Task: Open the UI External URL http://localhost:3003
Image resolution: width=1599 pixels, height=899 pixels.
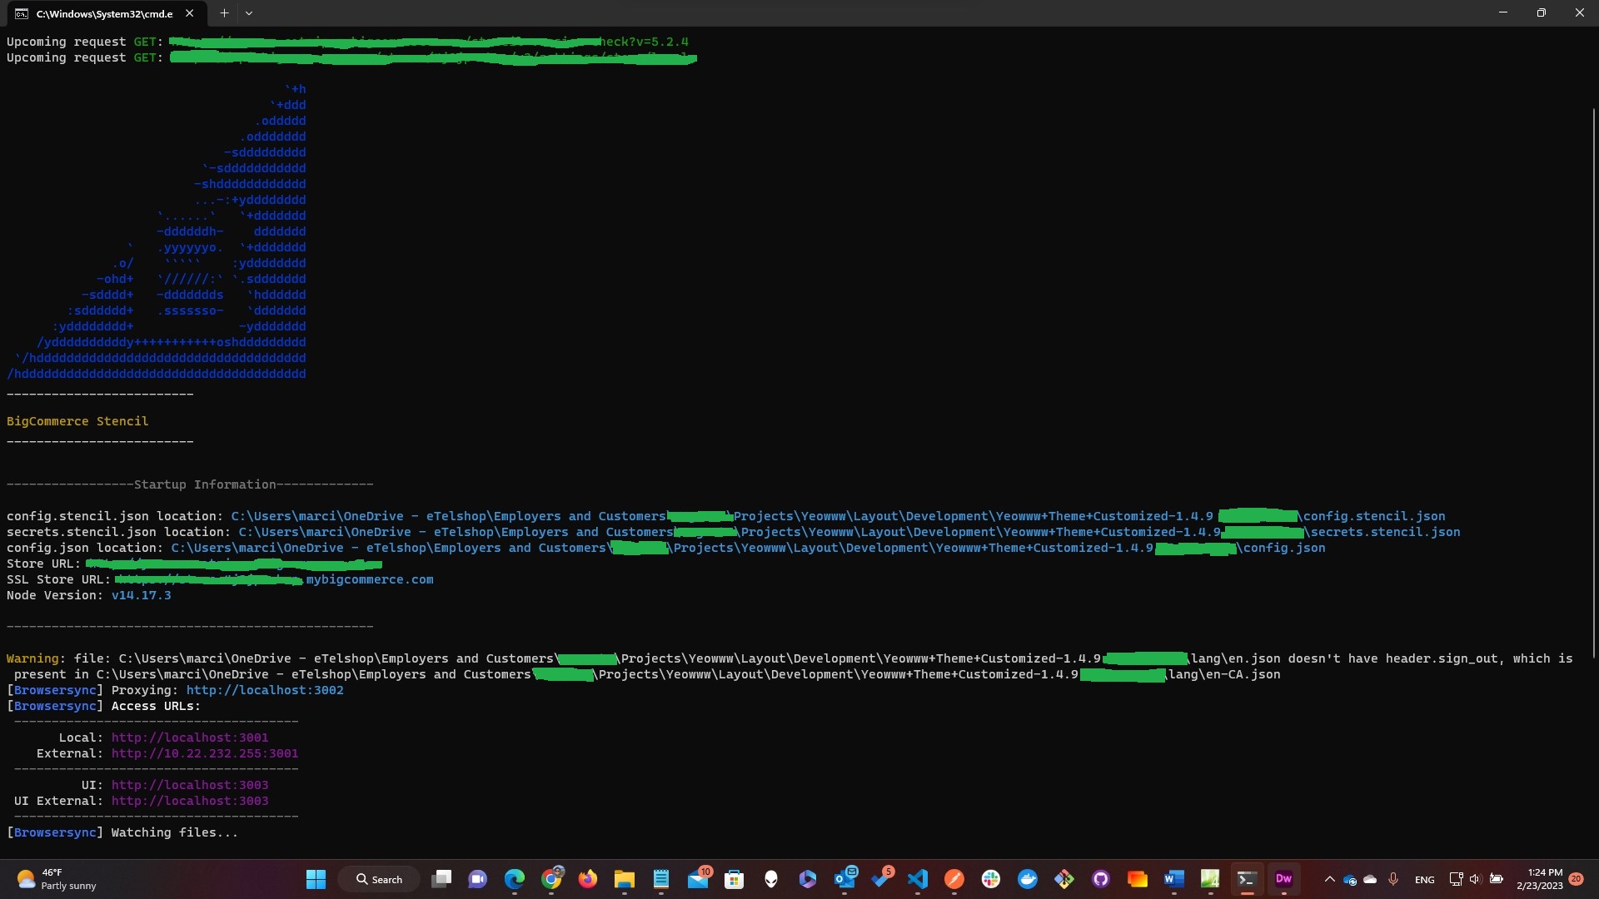Action: click(x=190, y=801)
